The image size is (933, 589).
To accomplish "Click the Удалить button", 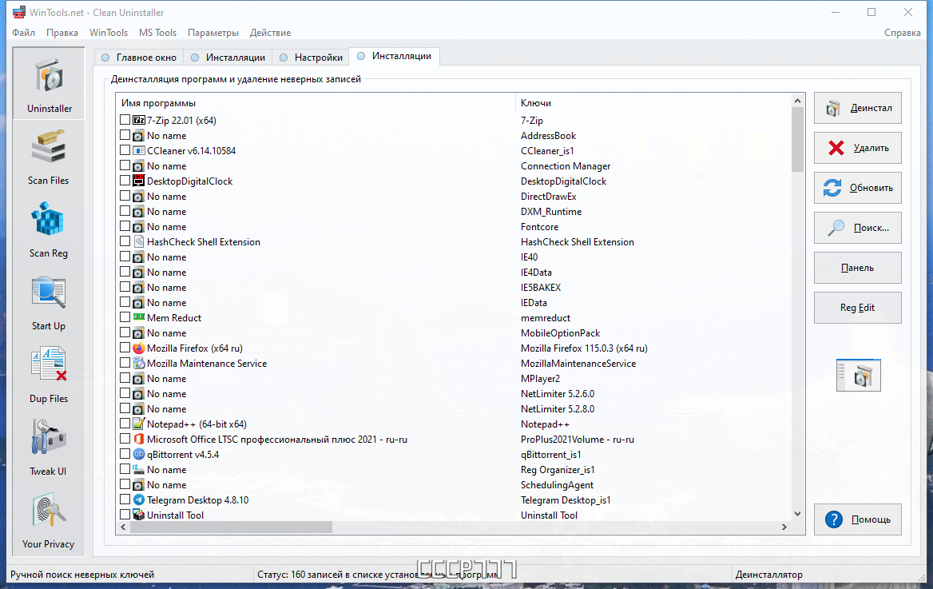I will click(x=857, y=148).
